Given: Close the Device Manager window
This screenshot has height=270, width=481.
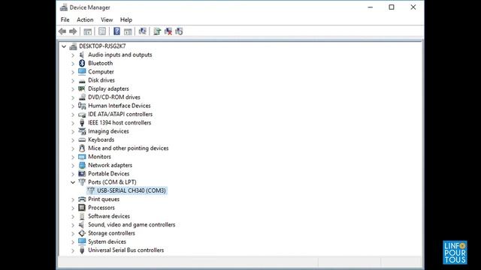Looking at the screenshot, I should [x=413, y=7].
